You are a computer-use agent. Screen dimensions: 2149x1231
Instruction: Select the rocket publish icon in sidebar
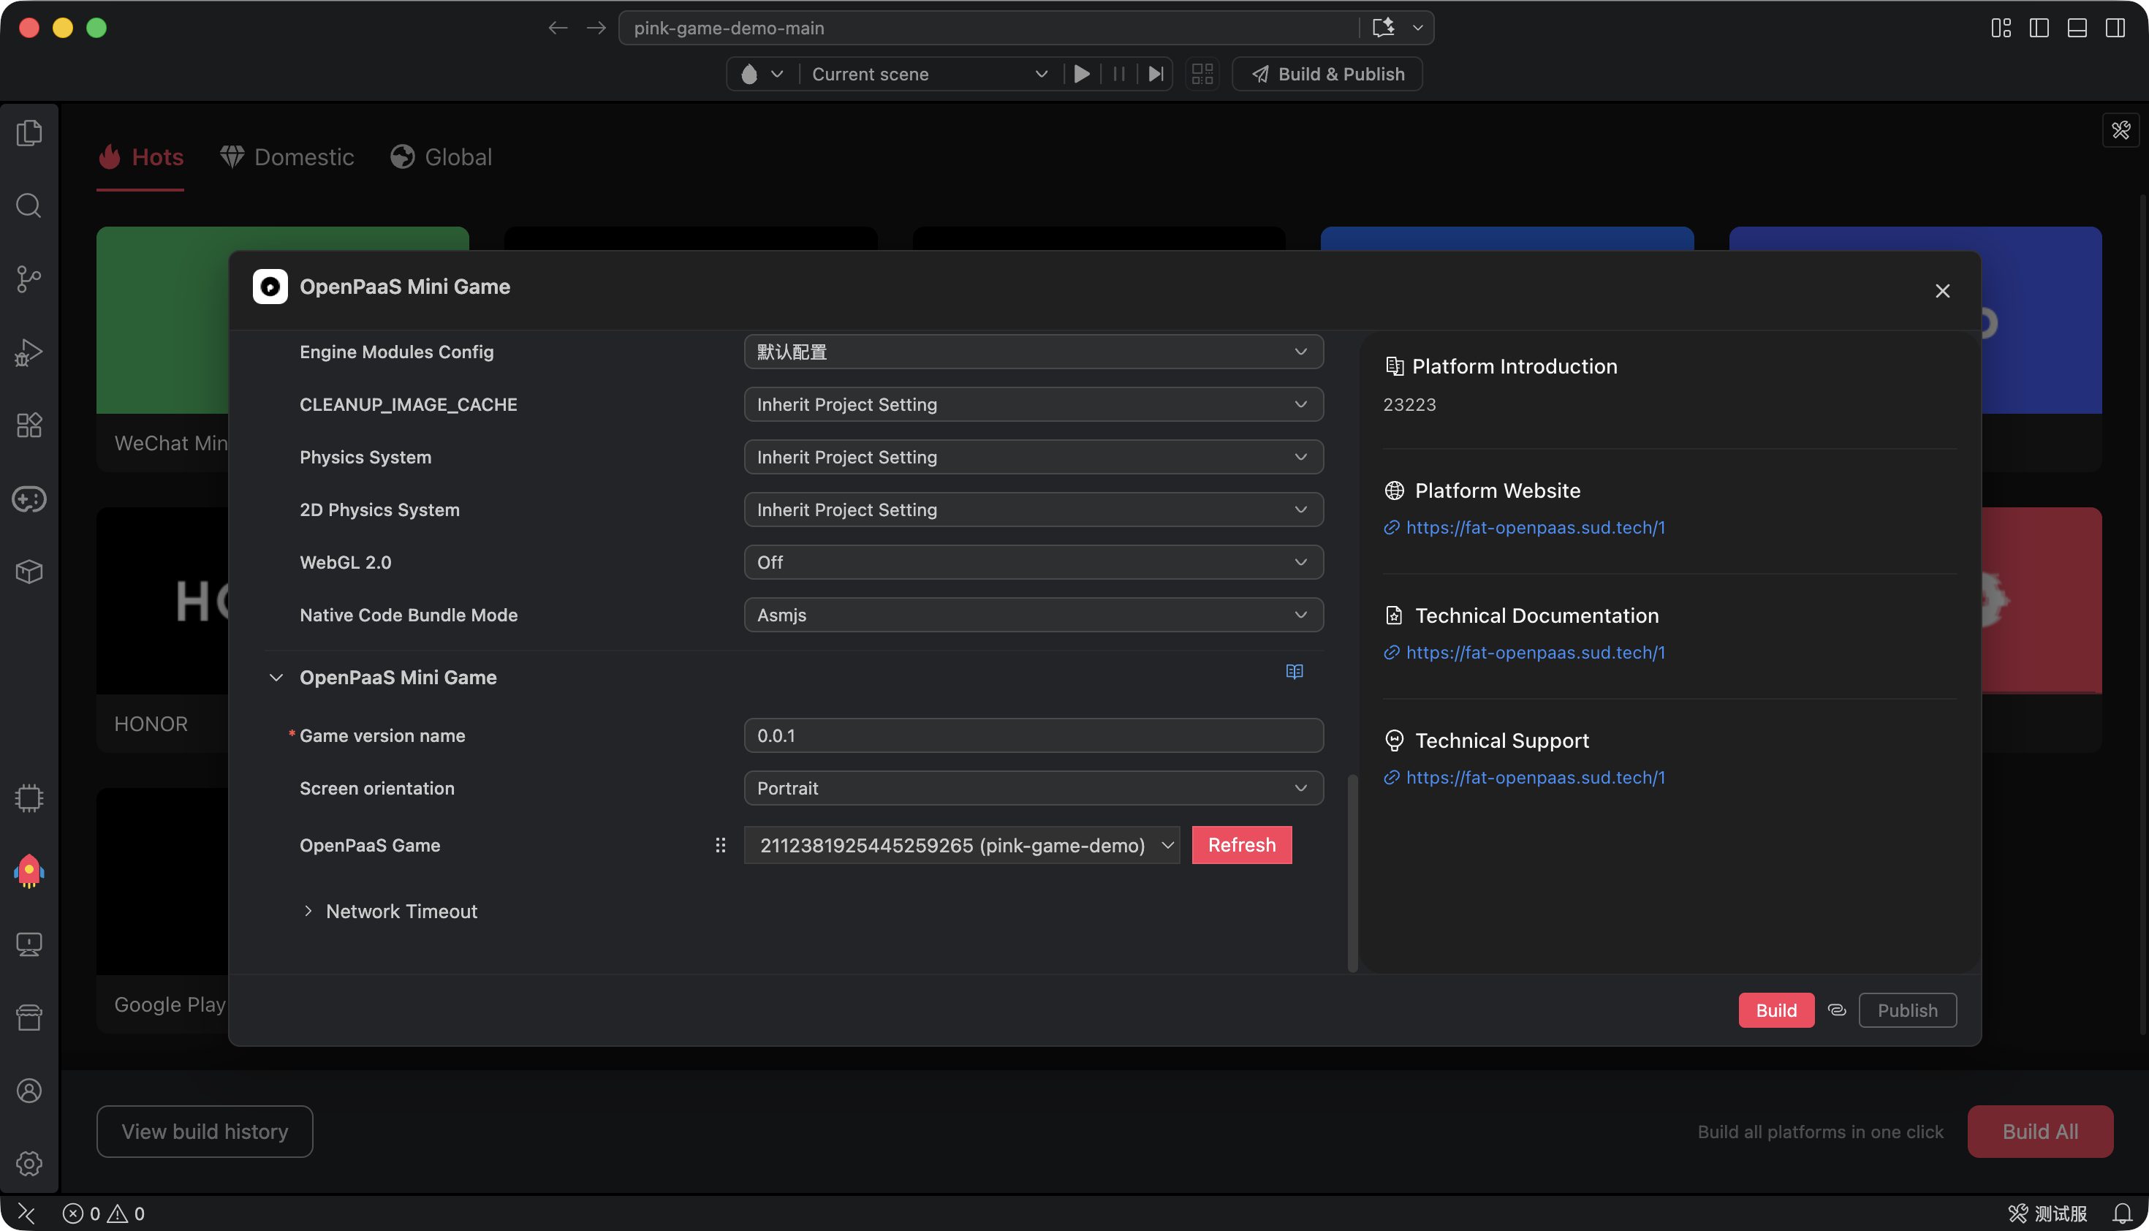point(29,871)
